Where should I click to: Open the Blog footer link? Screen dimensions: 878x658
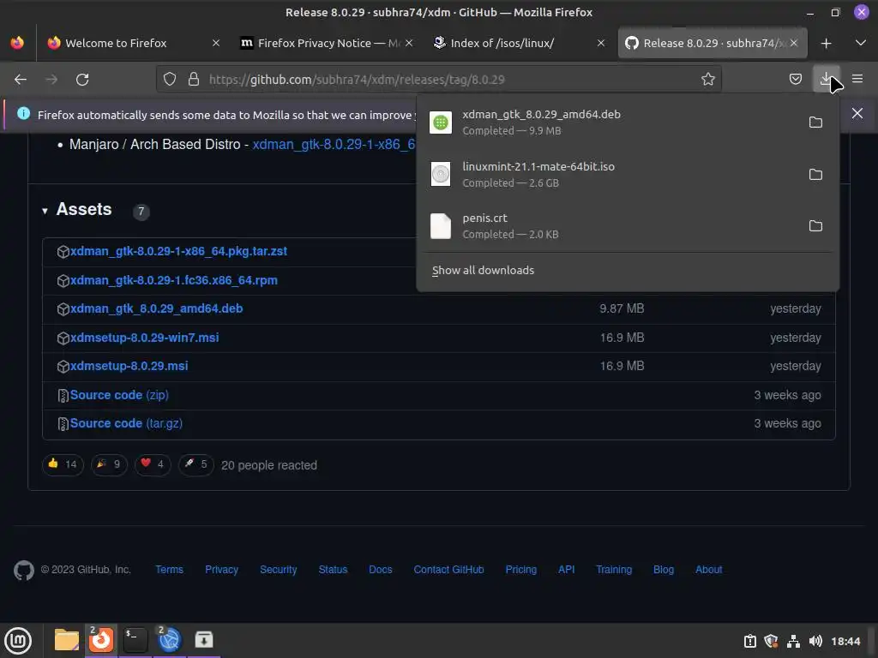coord(664,570)
